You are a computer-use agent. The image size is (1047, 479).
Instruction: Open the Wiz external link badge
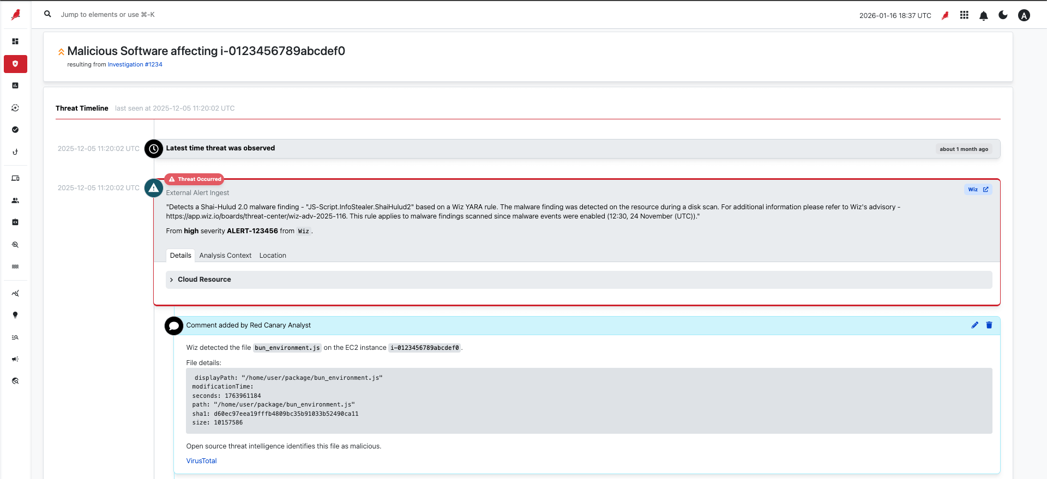coord(978,190)
